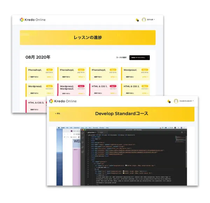Open the arrow link on the HTML & CSS 2 card
210x203 pixels.
coord(145,93)
